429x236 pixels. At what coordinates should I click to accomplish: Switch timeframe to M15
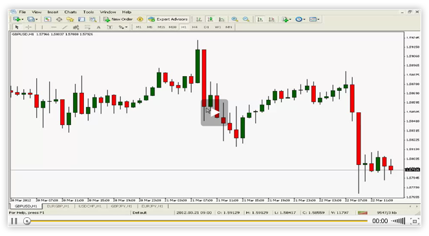point(161,27)
